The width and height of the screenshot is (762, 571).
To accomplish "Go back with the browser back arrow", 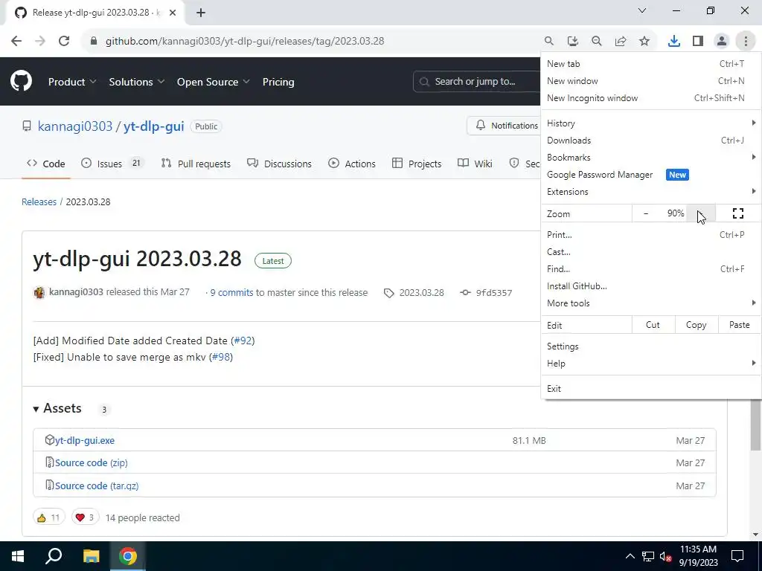I will click(x=16, y=41).
